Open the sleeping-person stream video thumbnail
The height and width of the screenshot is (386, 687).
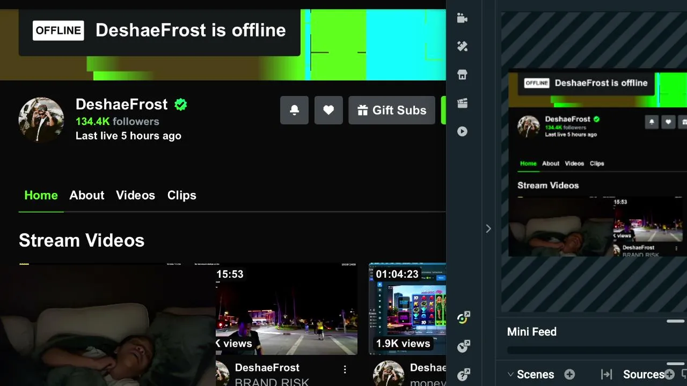[108, 324]
